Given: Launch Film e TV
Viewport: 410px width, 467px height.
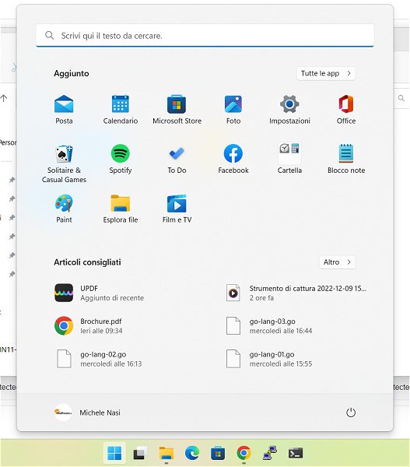Looking at the screenshot, I should click(177, 209).
